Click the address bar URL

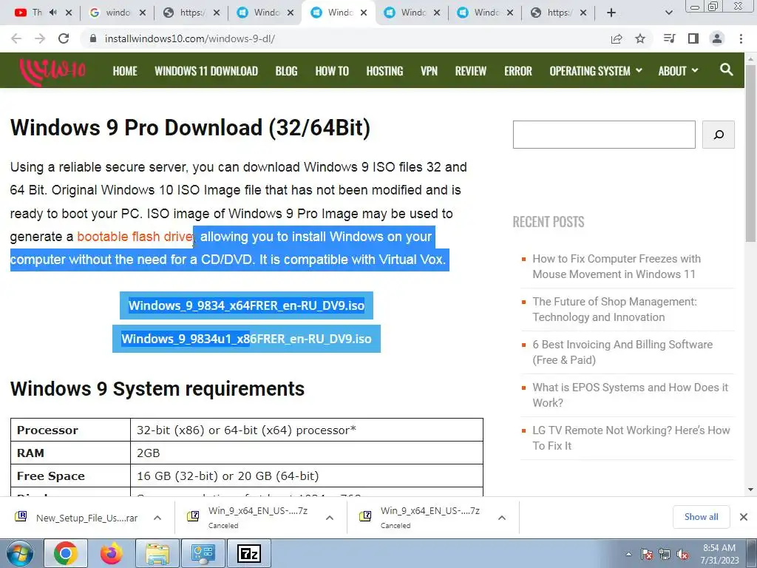(x=190, y=38)
